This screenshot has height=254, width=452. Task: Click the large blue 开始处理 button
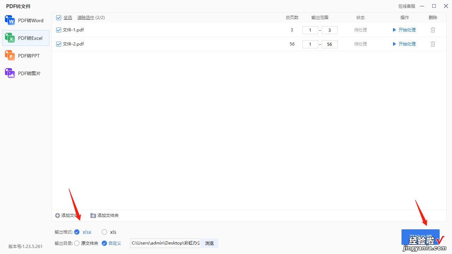pos(420,237)
